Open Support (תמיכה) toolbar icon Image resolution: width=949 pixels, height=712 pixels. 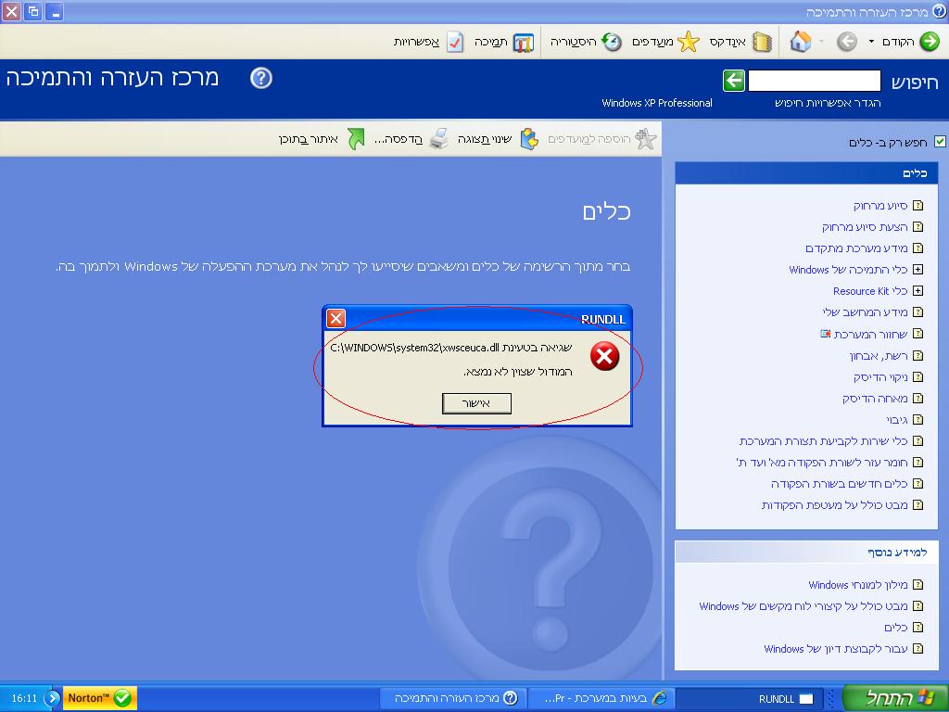tap(524, 42)
